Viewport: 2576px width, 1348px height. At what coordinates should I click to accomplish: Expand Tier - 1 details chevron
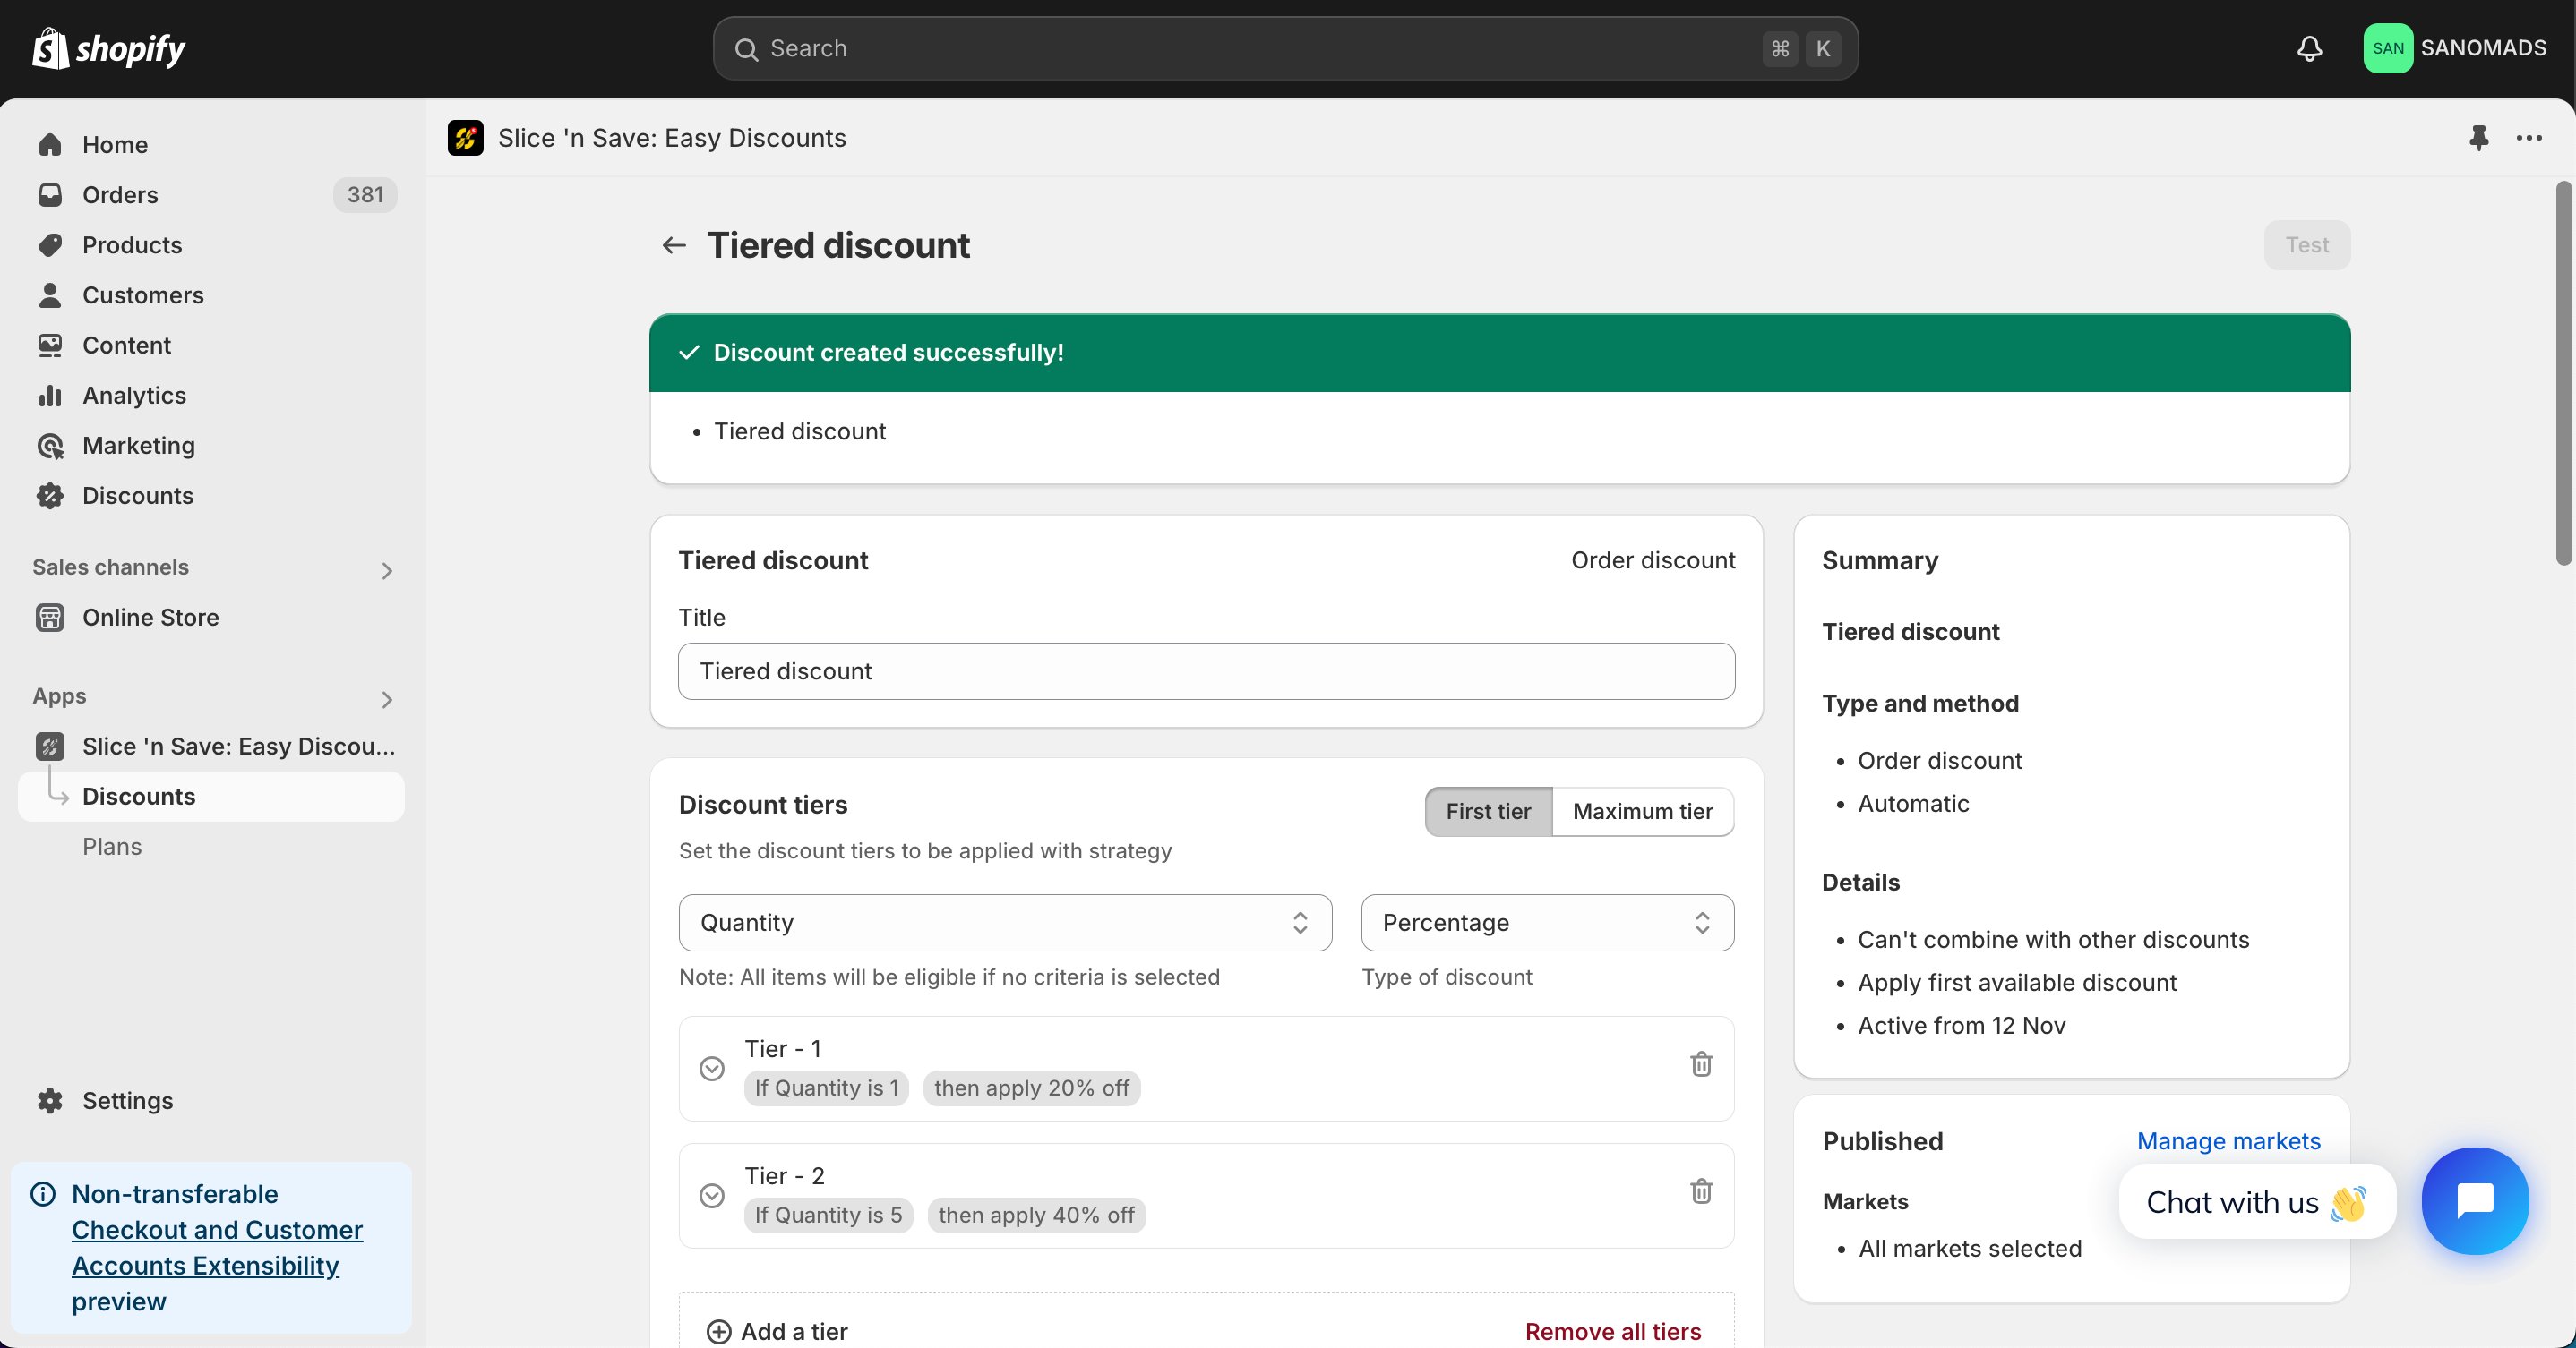click(712, 1068)
